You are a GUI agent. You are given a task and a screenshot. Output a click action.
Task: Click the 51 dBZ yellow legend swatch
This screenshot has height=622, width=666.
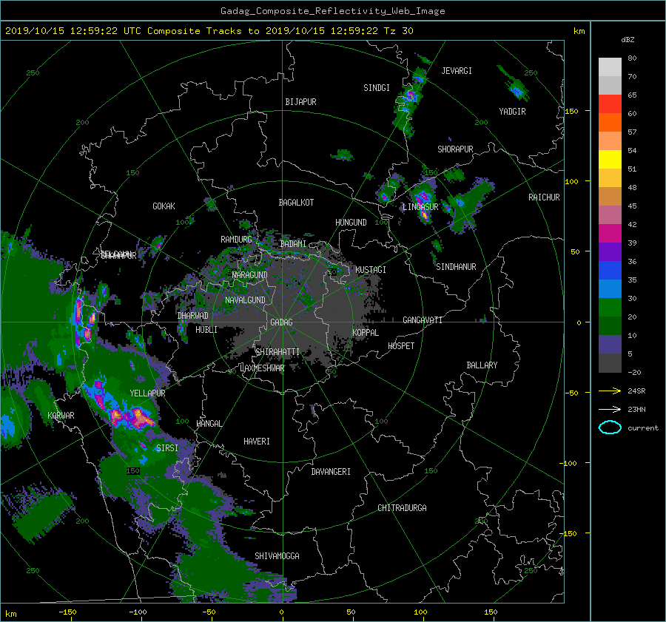click(610, 159)
